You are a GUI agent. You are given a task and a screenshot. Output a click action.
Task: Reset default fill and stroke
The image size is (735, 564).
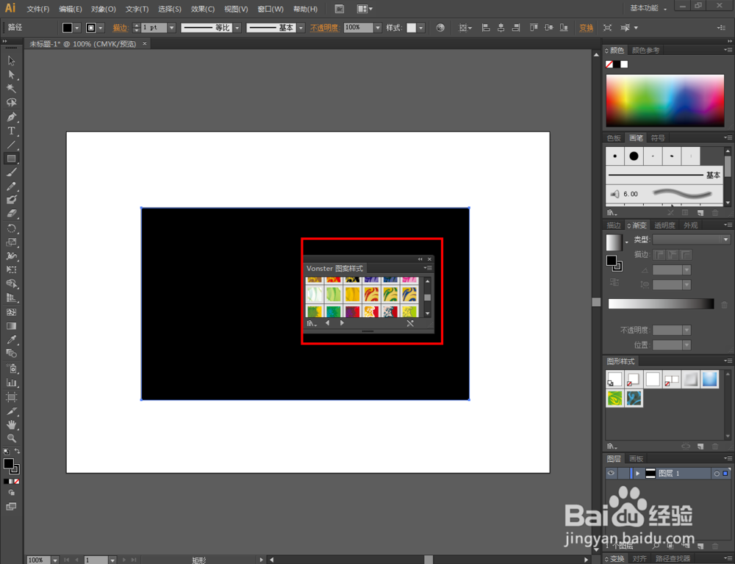coord(6,452)
